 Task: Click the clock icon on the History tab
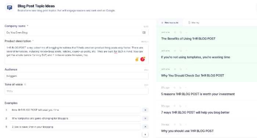click(189, 23)
